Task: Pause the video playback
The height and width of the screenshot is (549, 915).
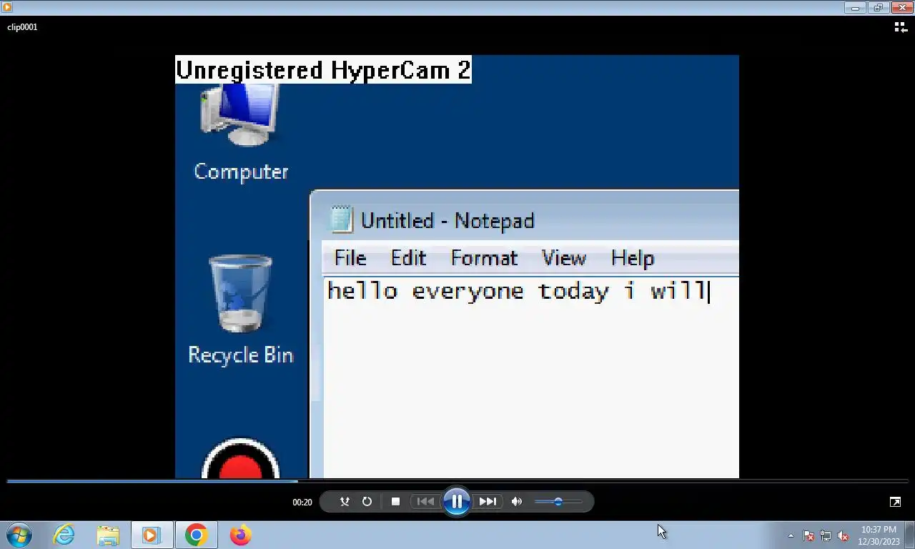Action: coord(456,501)
